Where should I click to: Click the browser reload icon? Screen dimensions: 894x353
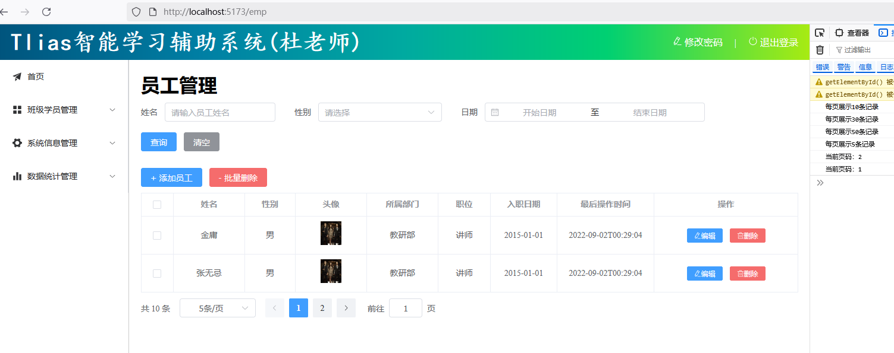coord(46,12)
